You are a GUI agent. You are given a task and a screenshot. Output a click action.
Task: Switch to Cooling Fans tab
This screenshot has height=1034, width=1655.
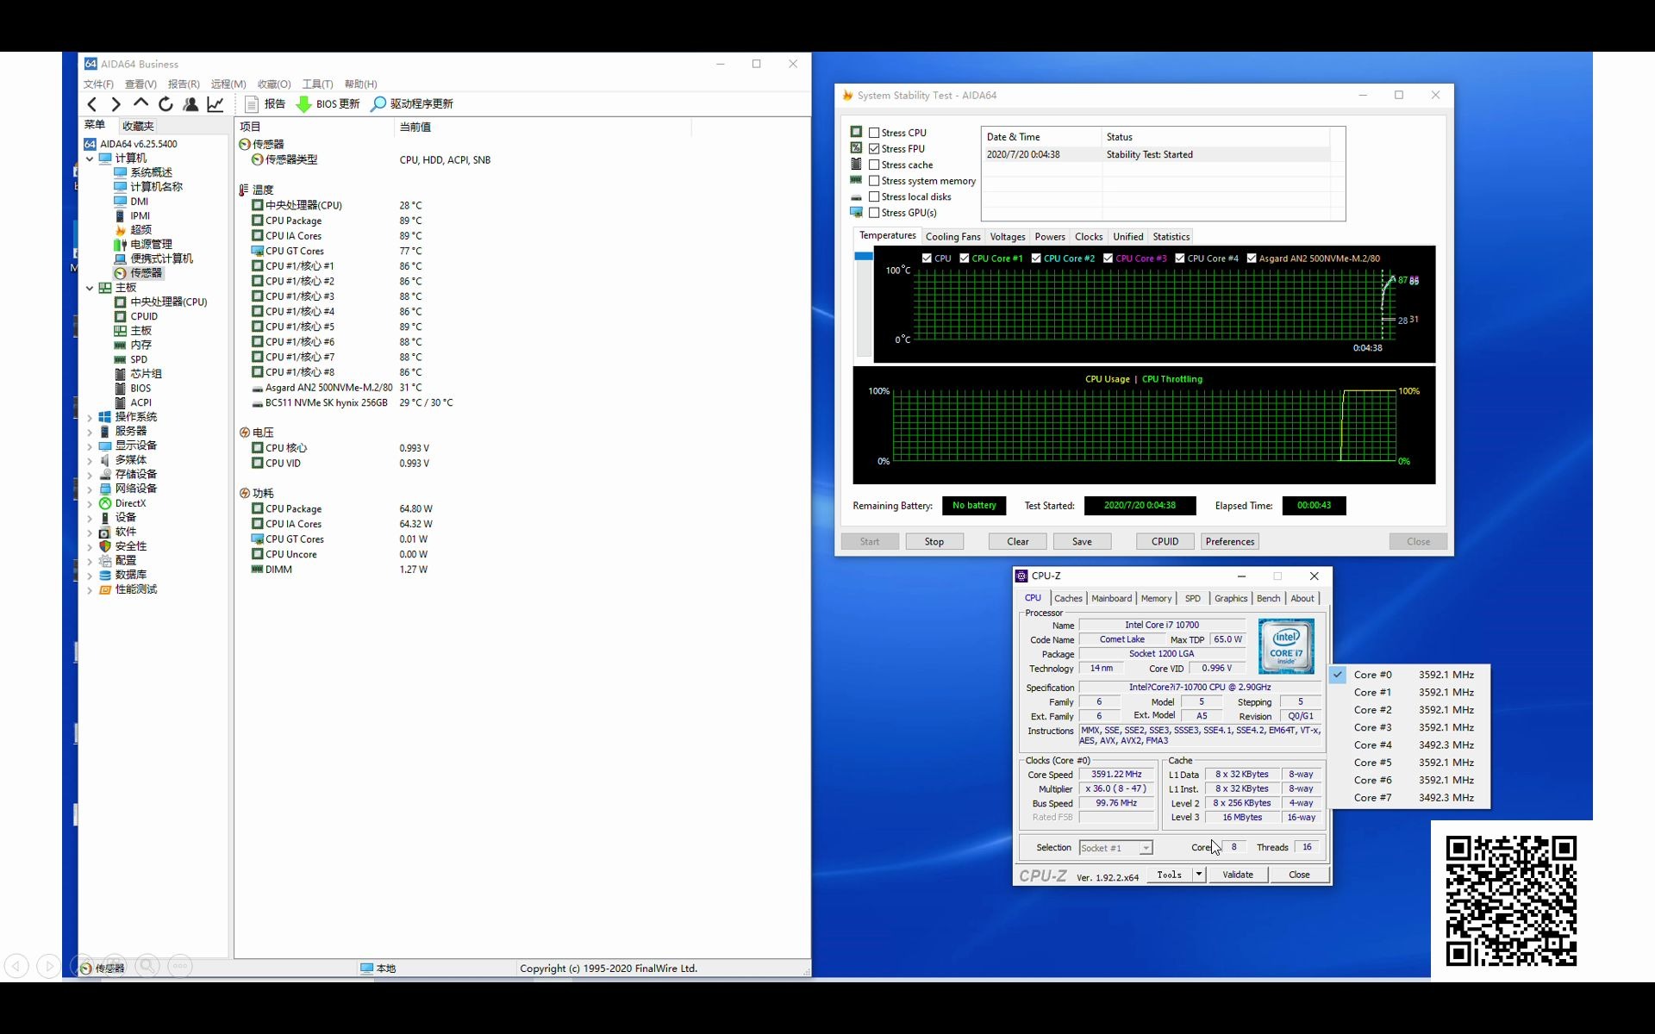click(x=952, y=237)
